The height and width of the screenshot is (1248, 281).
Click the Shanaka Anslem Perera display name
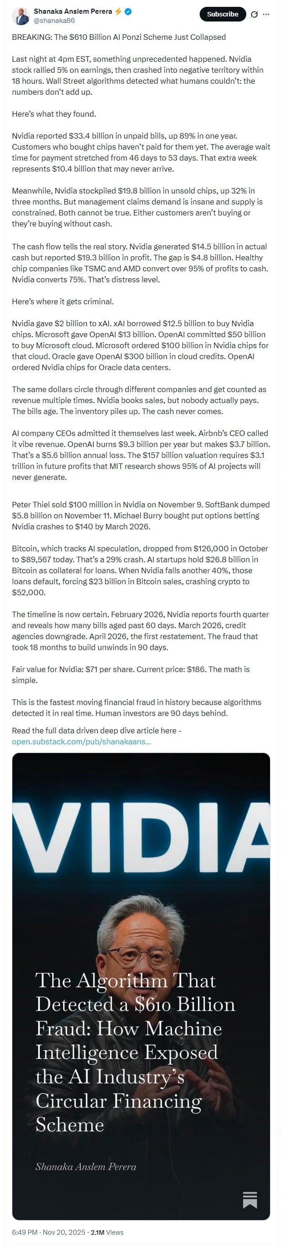(73, 11)
